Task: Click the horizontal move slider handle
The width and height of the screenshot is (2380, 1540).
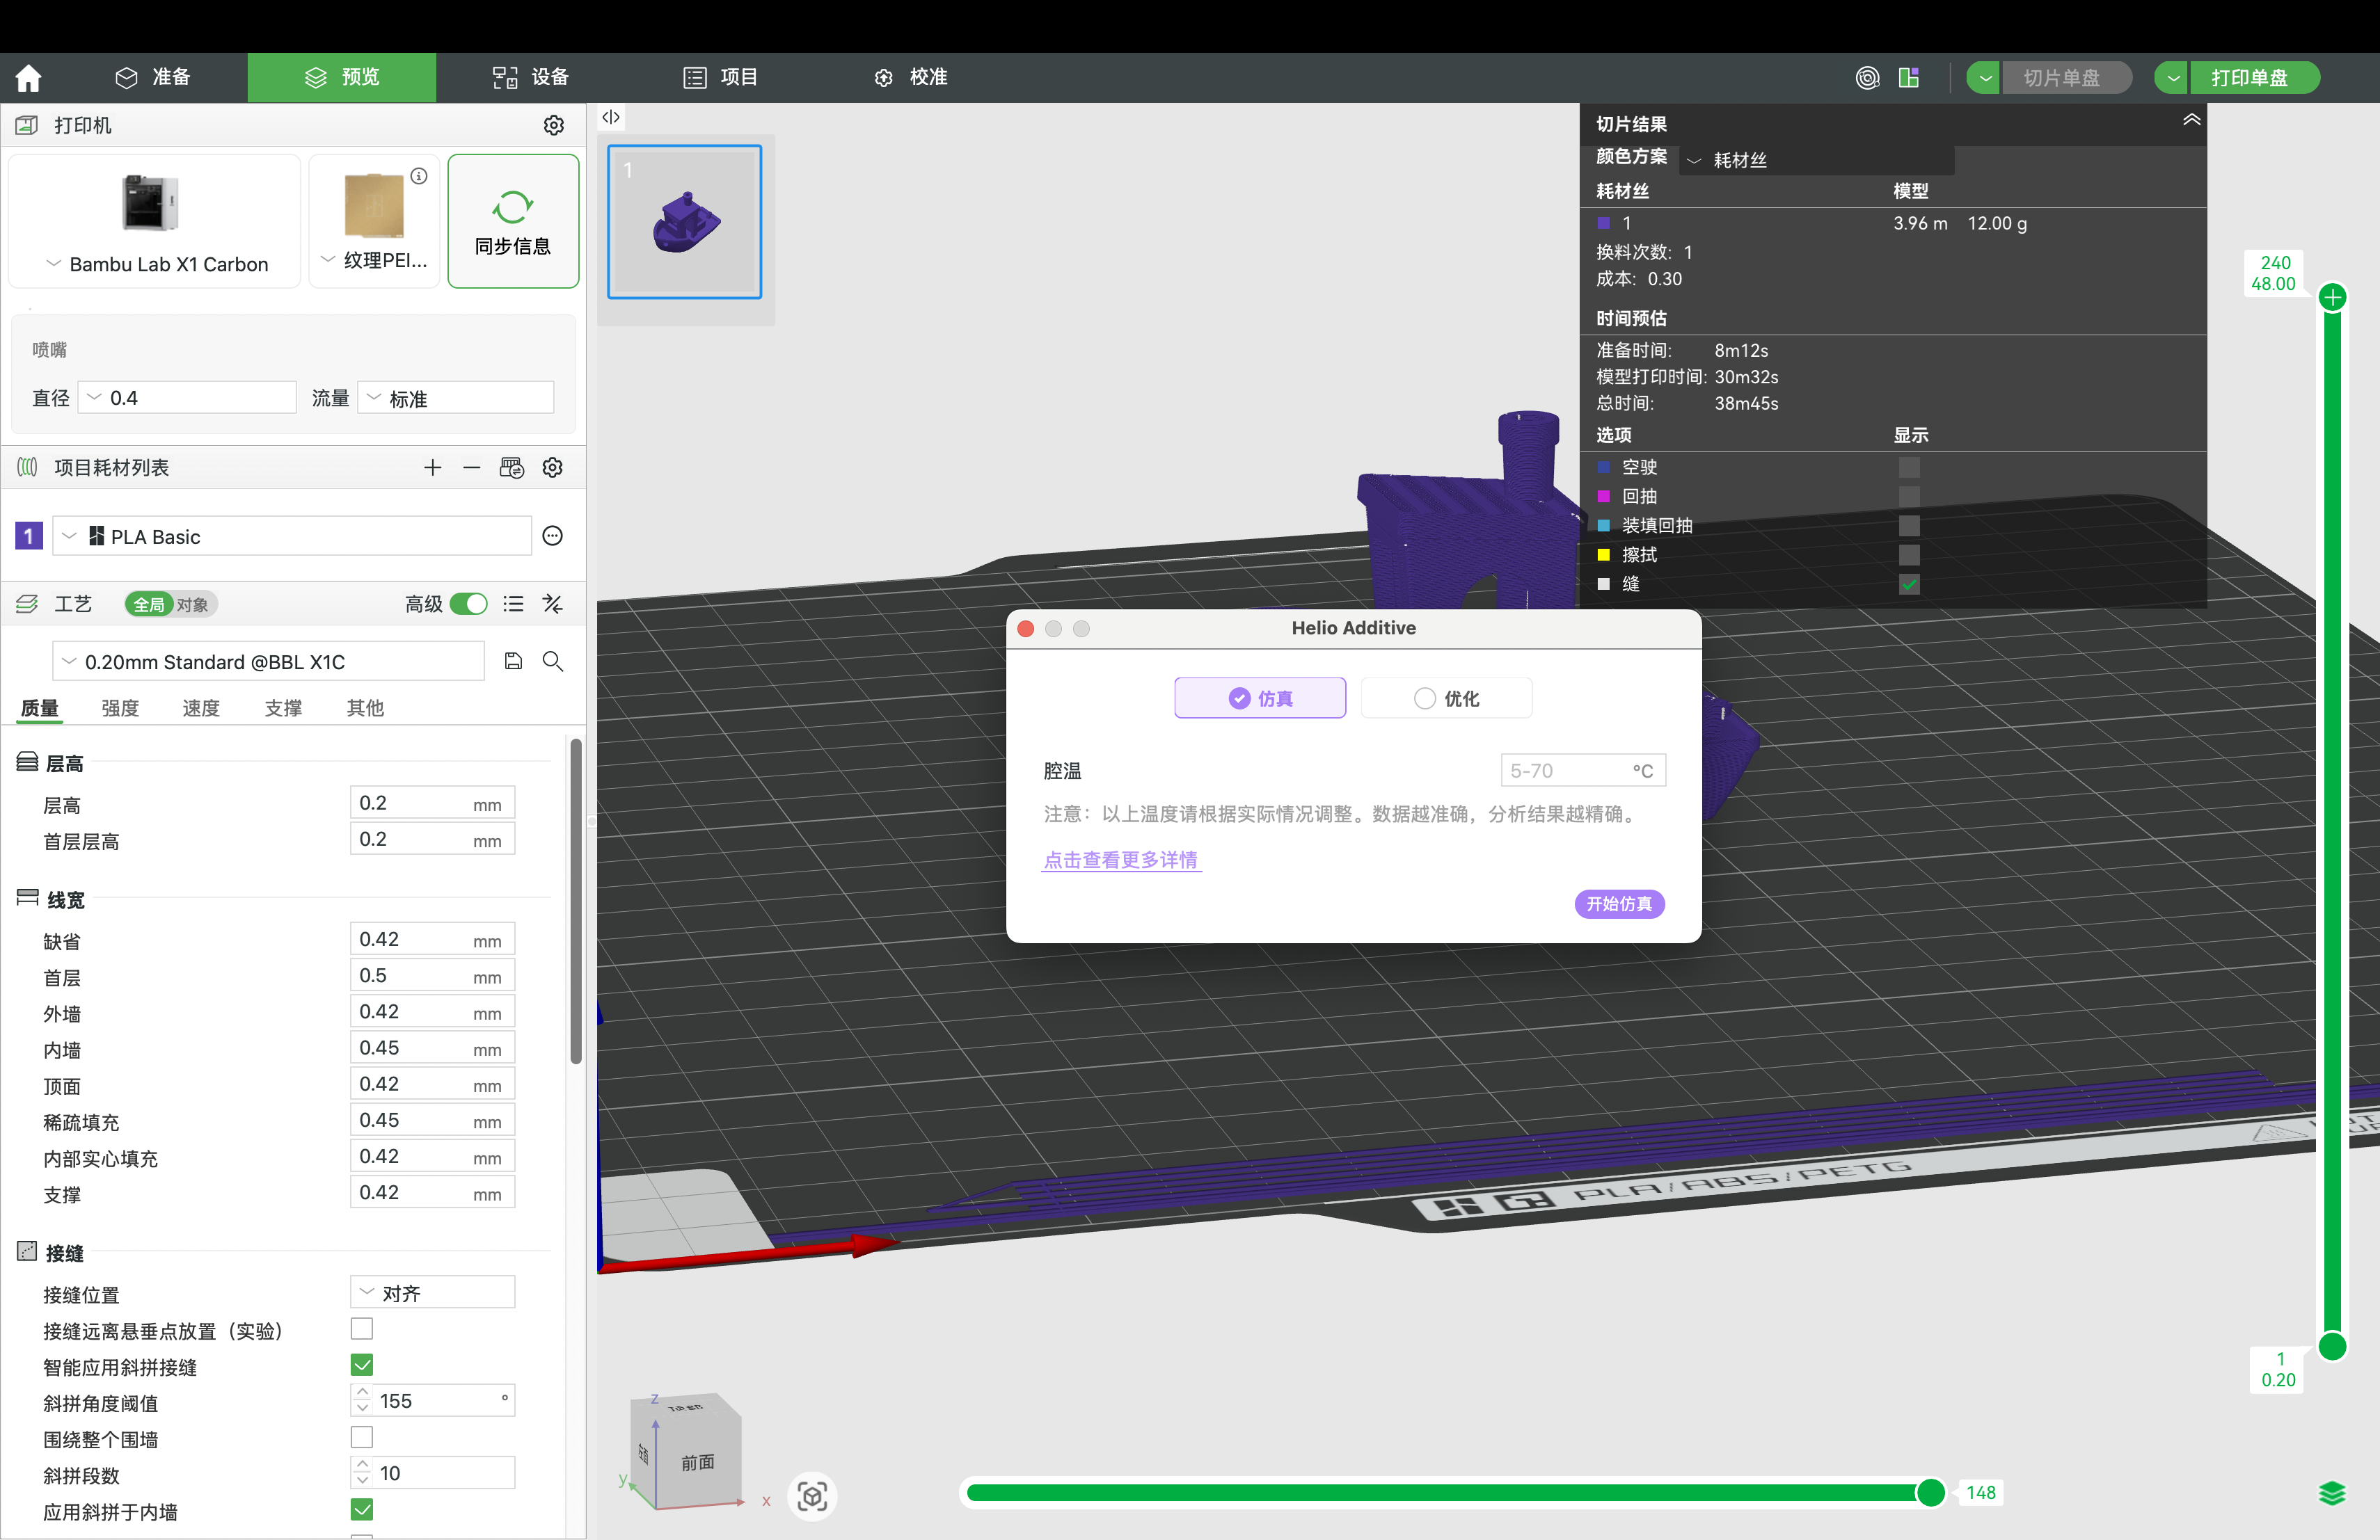Action: [1930, 1492]
